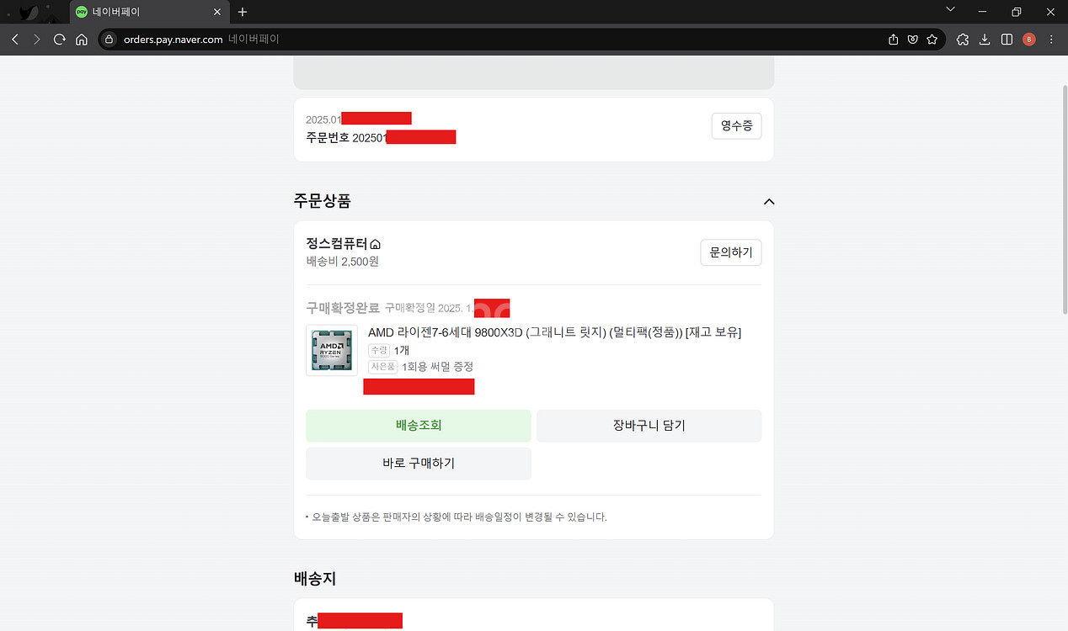
Task: Click the 배송조회 delivery tracking button
Action: click(x=419, y=426)
